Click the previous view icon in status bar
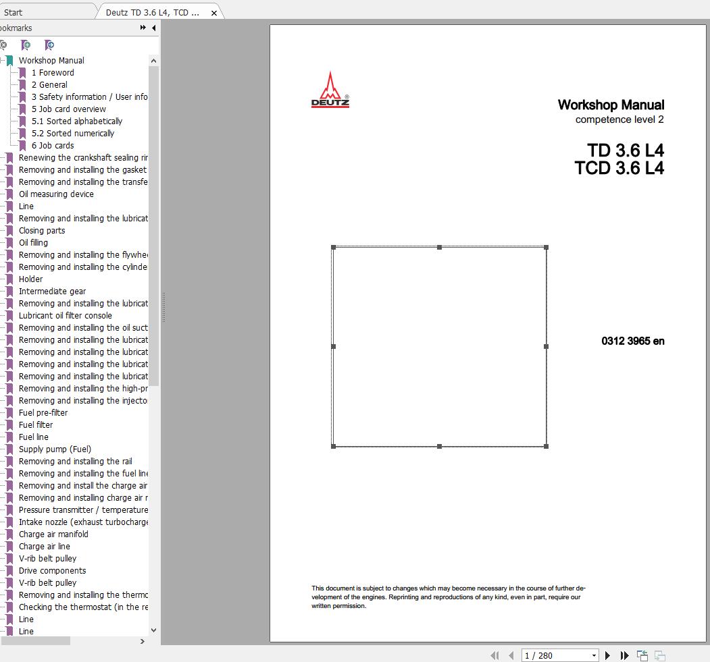This screenshot has width=710, height=662. point(642,655)
